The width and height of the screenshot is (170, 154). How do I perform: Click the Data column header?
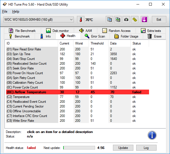[119, 43]
